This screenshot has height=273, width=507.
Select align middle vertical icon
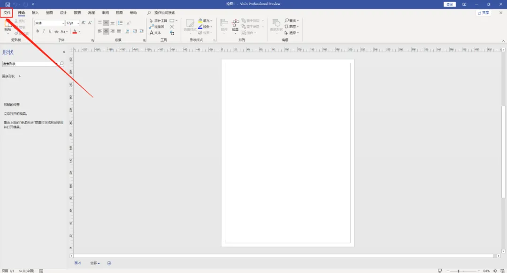(x=106, y=23)
